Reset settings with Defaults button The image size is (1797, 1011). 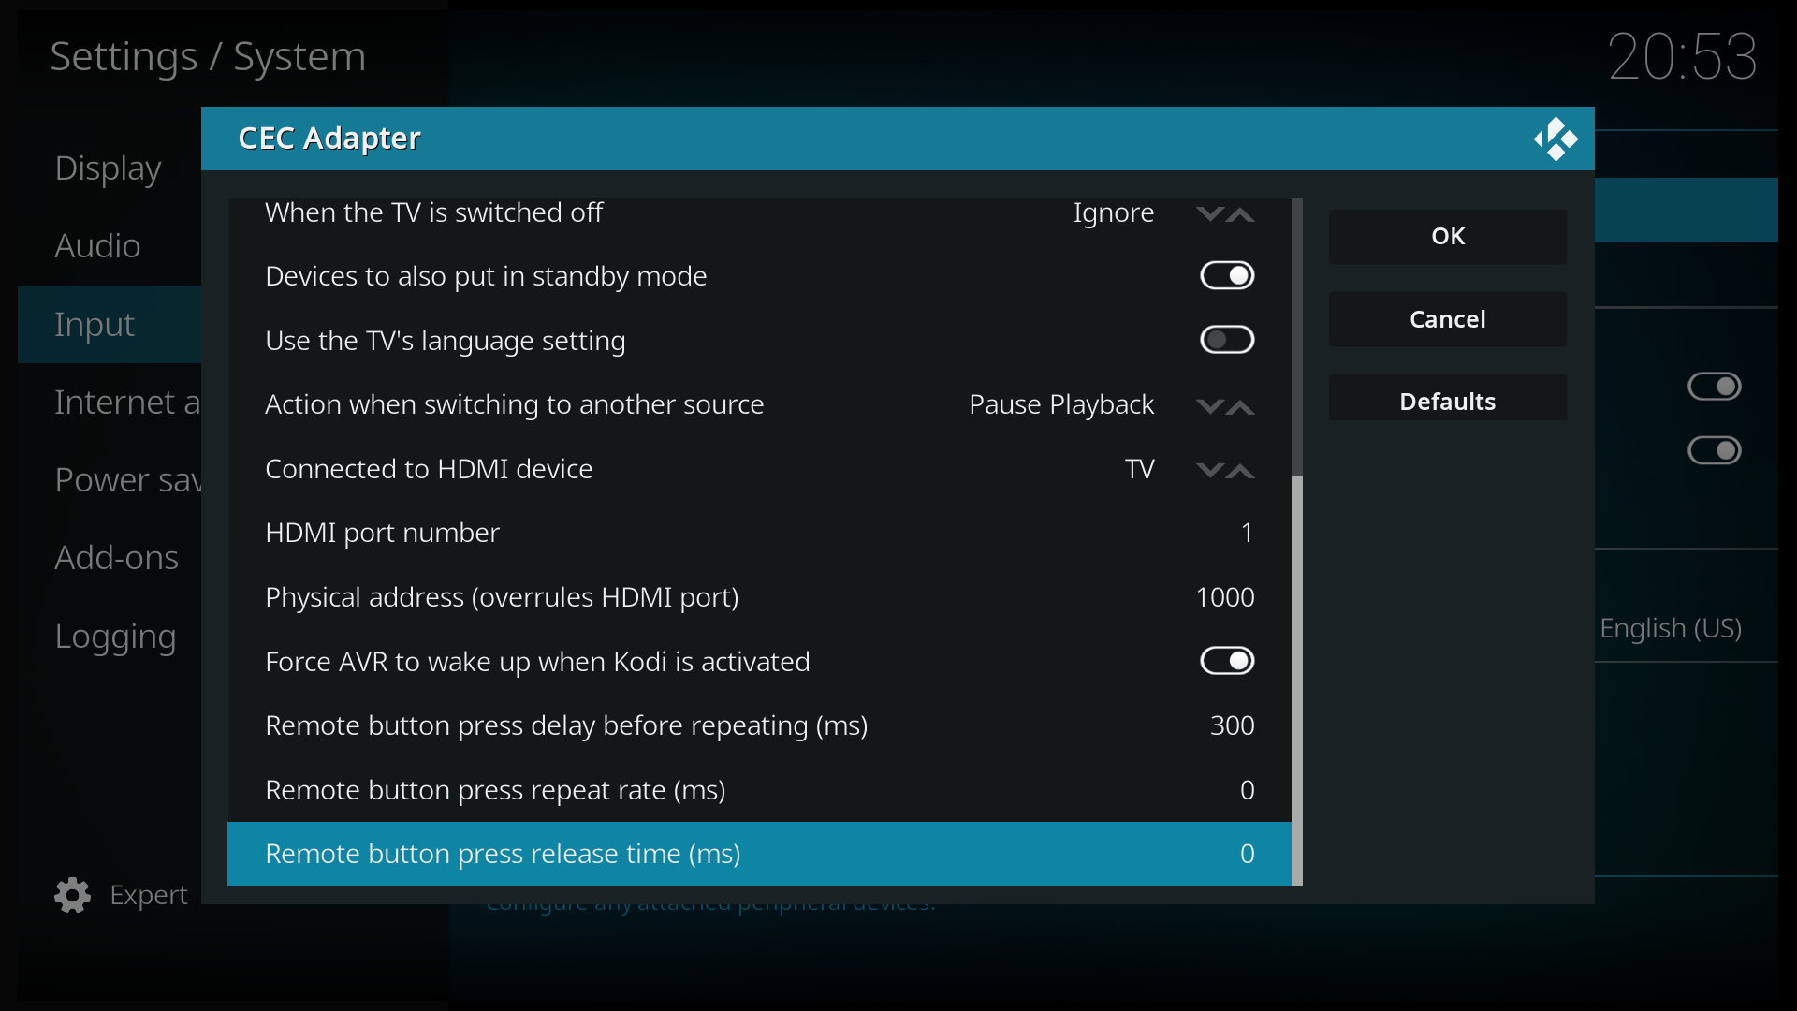[x=1447, y=401]
